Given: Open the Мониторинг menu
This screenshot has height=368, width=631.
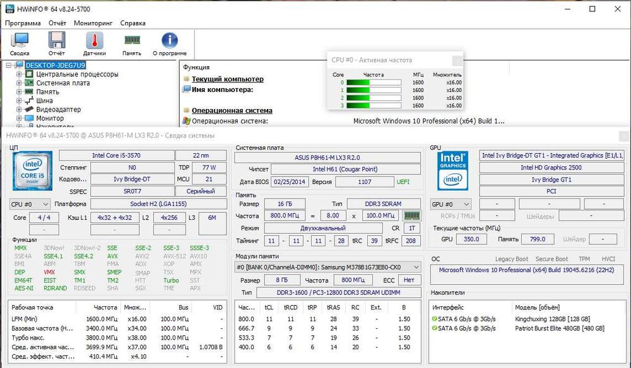Looking at the screenshot, I should tap(93, 23).
